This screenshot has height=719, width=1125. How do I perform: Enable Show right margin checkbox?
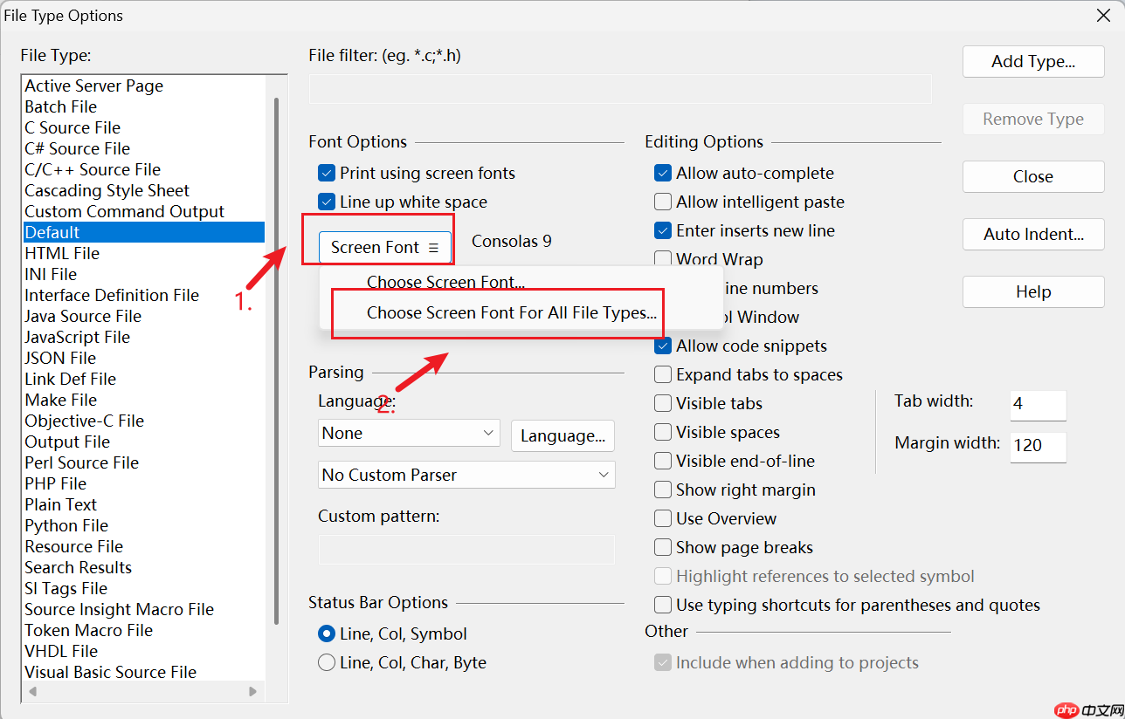click(663, 490)
